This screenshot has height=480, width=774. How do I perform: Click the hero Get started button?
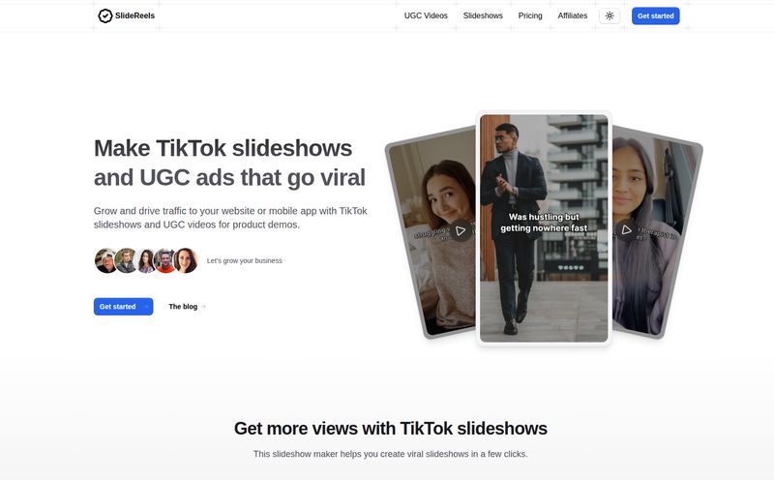coord(124,307)
